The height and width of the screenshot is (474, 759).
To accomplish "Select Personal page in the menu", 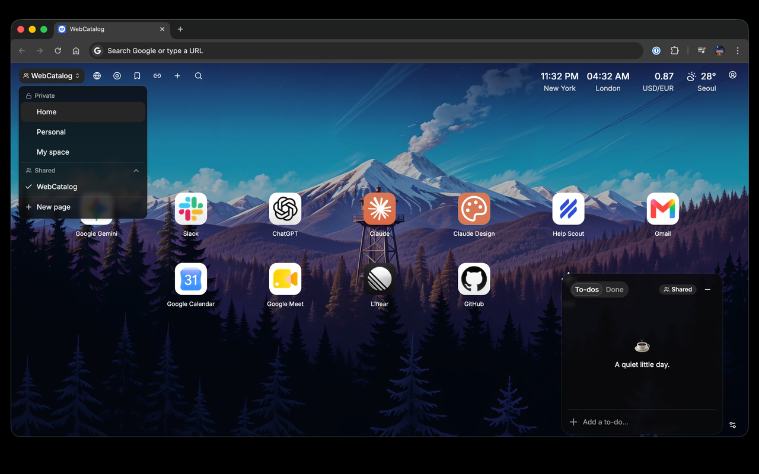I will coord(83,132).
